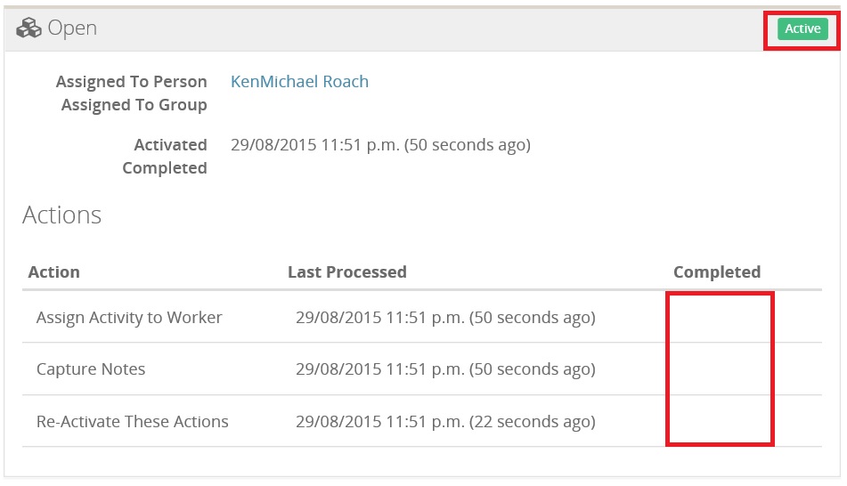Click the green Active status badge
This screenshot has width=847, height=486.
point(802,29)
